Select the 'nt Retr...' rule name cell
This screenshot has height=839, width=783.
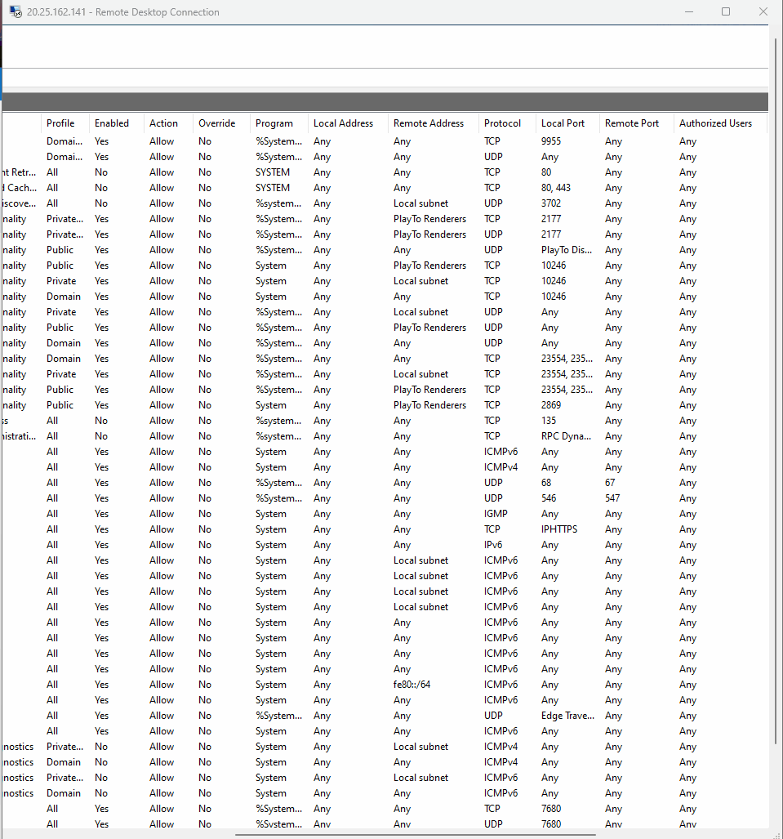coord(20,172)
